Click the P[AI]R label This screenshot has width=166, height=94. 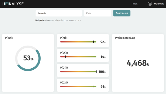(64, 38)
